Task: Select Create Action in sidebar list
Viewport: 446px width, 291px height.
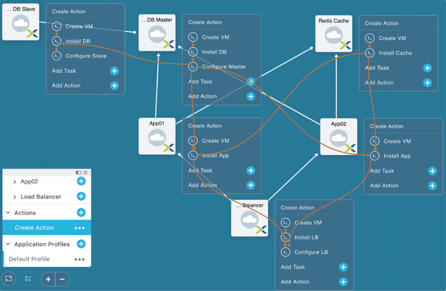Action: (47, 228)
